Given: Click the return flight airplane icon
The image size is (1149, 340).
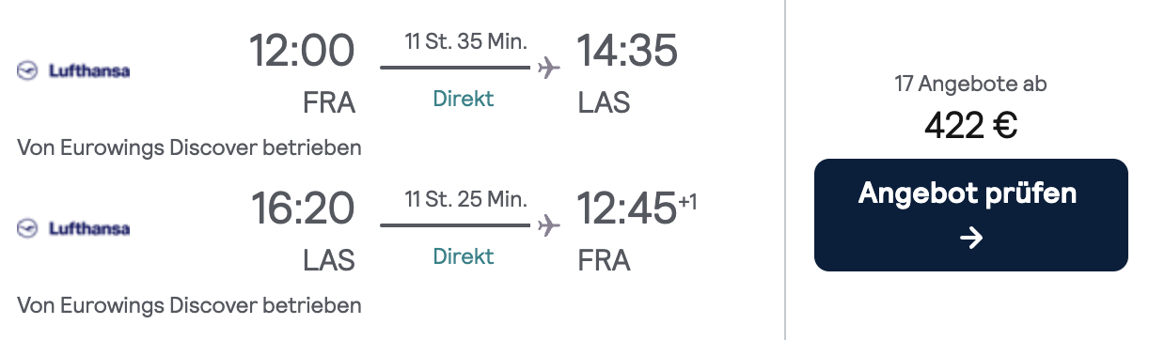Looking at the screenshot, I should (x=548, y=225).
